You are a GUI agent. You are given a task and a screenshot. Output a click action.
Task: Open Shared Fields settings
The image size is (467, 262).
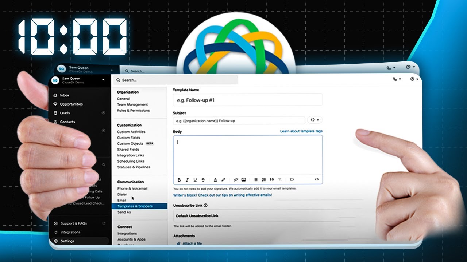pyautogui.click(x=128, y=149)
